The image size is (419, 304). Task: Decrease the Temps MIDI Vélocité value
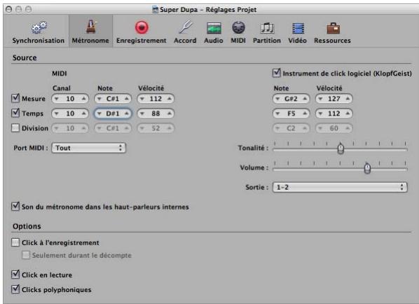[x=142, y=113]
